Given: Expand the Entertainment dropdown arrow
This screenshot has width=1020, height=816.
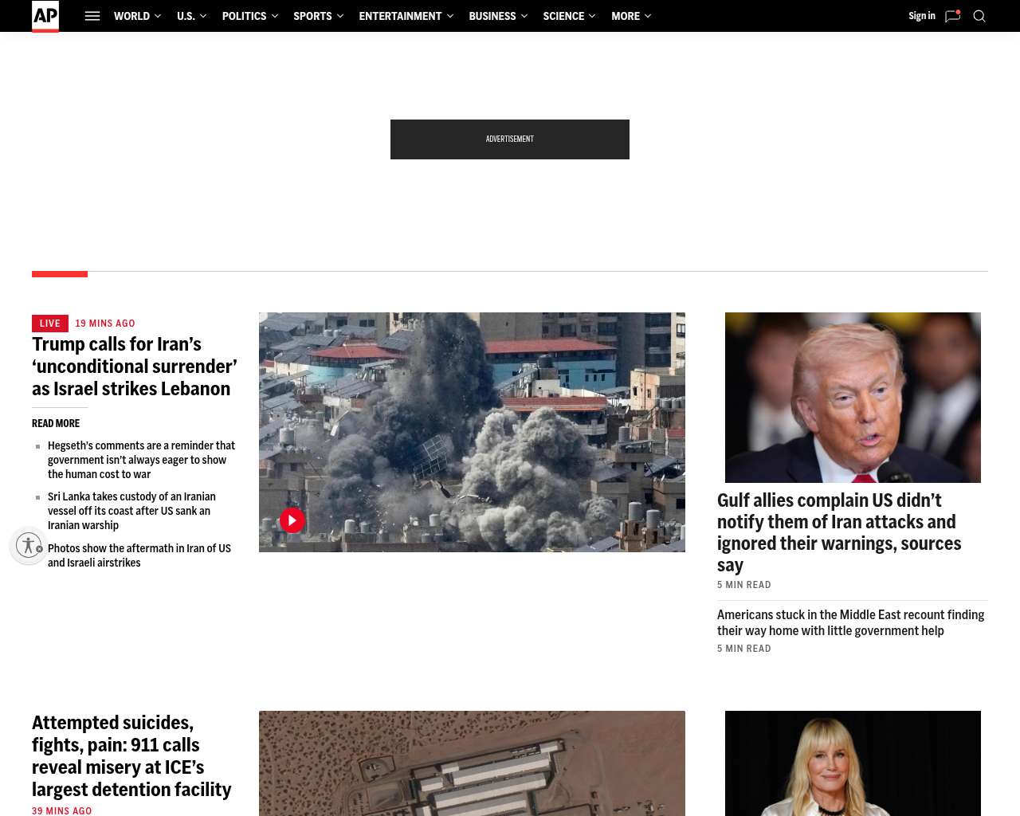Looking at the screenshot, I should click(450, 16).
